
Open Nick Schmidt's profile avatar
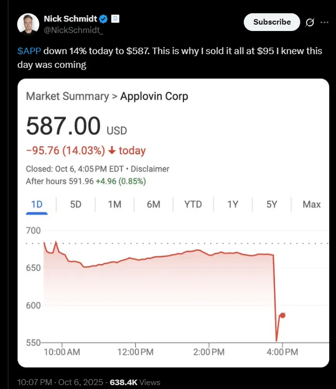pos(28,24)
